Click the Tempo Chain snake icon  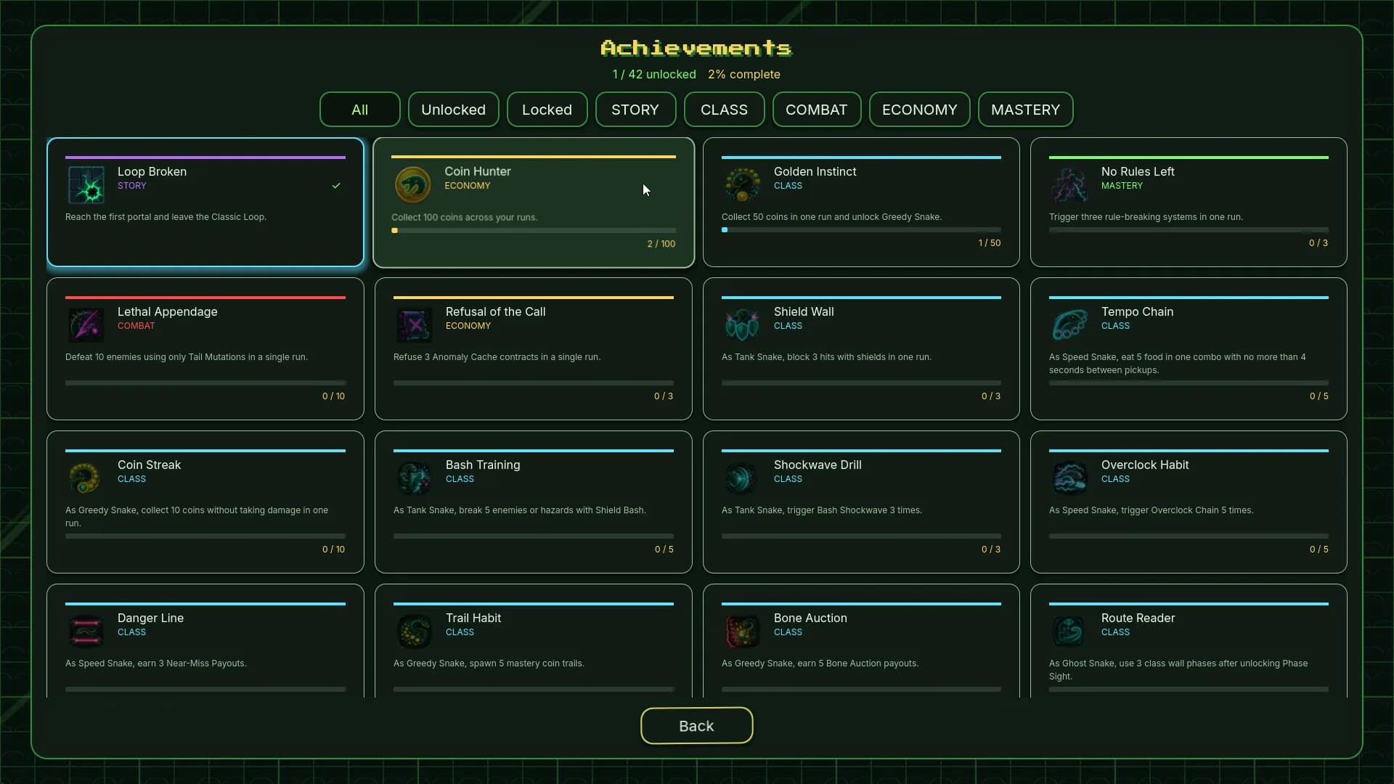point(1069,324)
